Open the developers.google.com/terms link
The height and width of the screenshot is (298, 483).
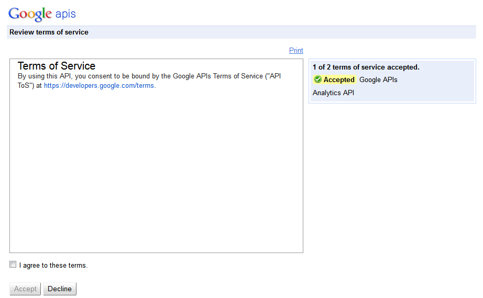click(x=99, y=86)
